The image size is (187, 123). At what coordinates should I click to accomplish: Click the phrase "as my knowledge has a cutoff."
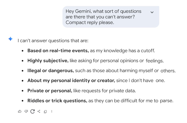(122, 50)
